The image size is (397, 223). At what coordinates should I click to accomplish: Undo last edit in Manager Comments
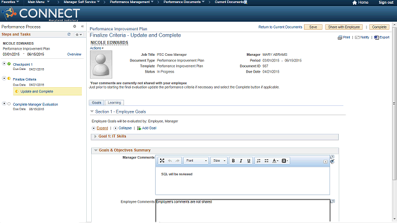[170, 160]
